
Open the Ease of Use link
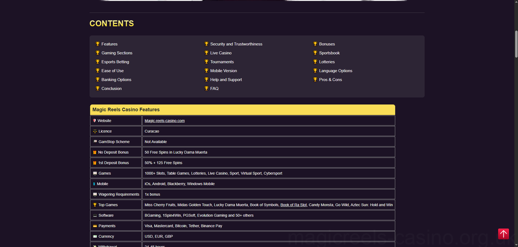click(x=113, y=71)
